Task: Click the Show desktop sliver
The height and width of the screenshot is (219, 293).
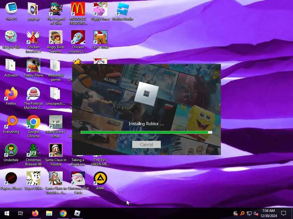Action: 292,213
